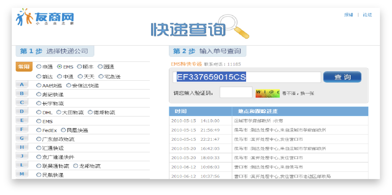
Task: Focus the 验证码 captcha input box
Action: [x=236, y=92]
